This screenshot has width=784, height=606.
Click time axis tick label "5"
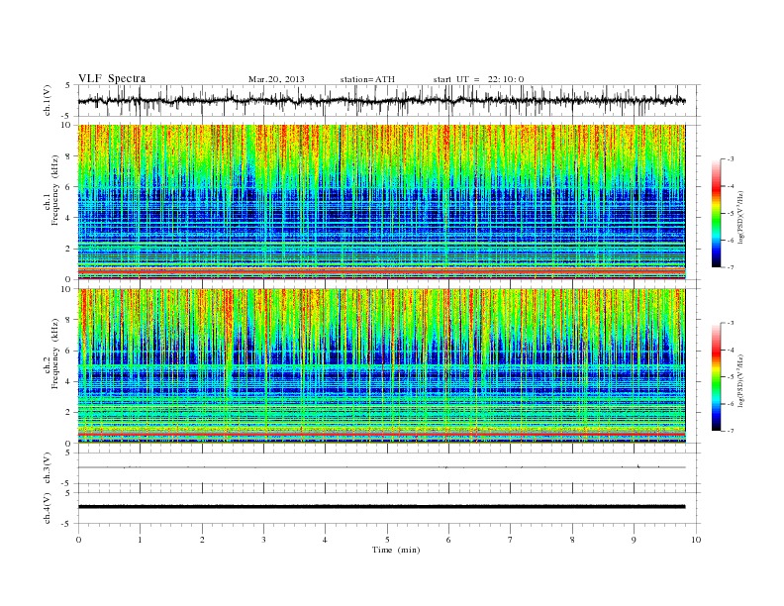tap(387, 540)
